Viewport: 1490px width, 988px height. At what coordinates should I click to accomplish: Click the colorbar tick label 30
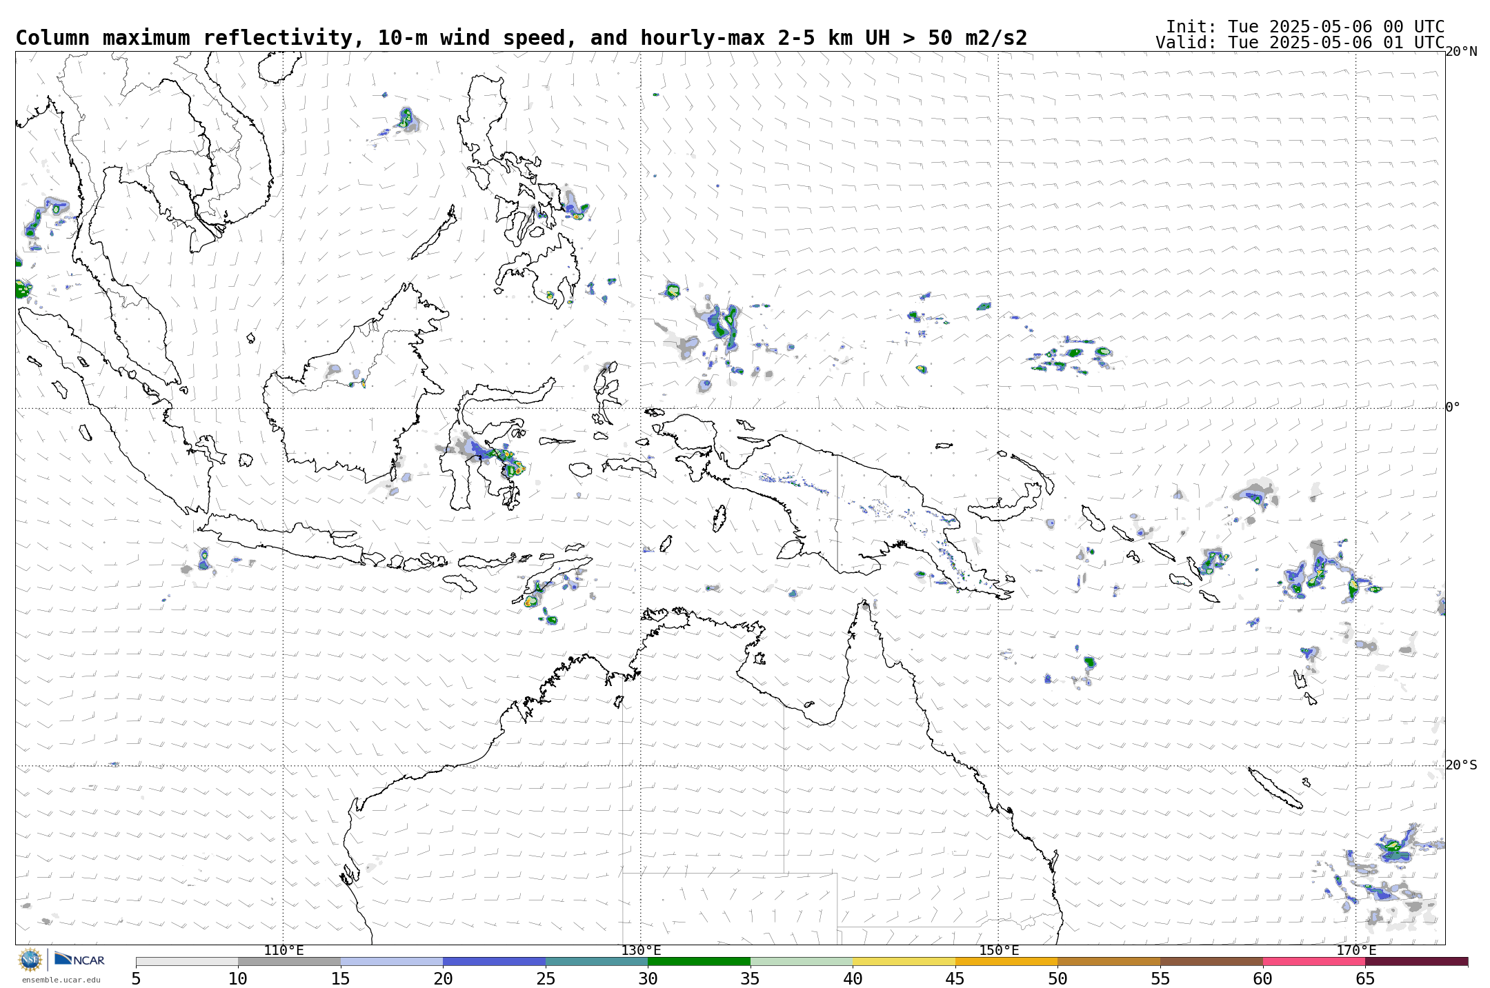click(648, 979)
